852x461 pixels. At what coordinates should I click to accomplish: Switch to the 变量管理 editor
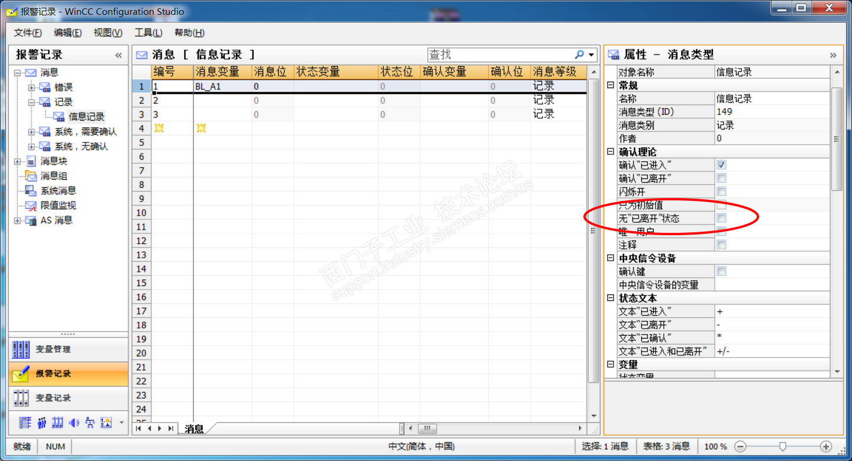[69, 349]
